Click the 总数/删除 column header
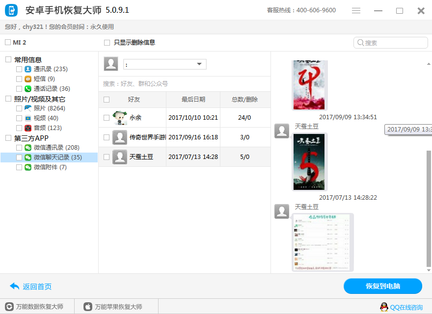The image size is (432, 314). [x=245, y=100]
